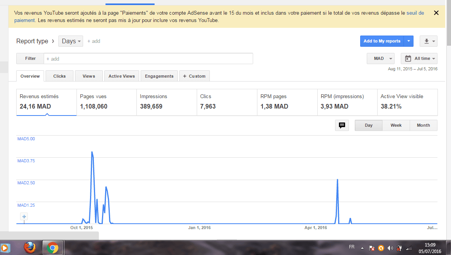
Task: Click the plus annotation marker on the chart
Action: click(24, 216)
